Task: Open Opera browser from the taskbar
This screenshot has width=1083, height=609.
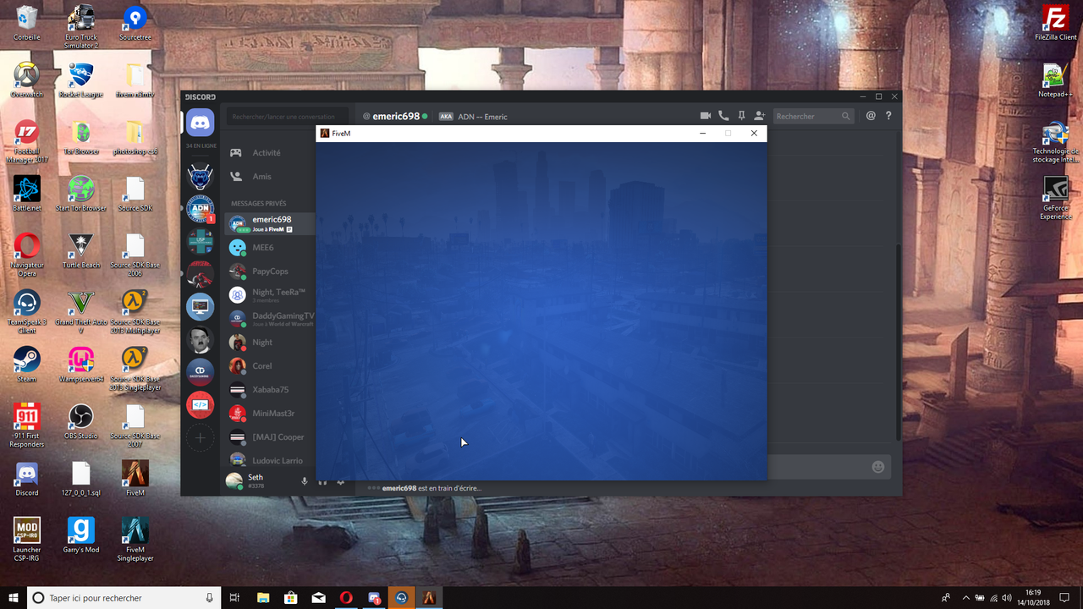Action: [x=346, y=598]
